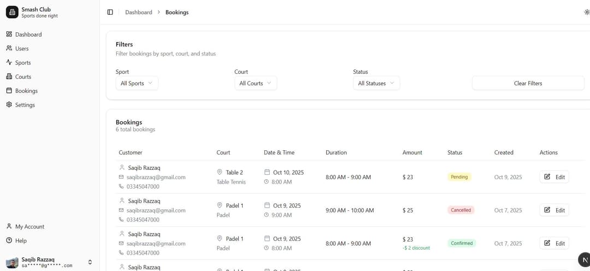Click the Clear Filters button
This screenshot has height=271, width=590.
tap(528, 83)
